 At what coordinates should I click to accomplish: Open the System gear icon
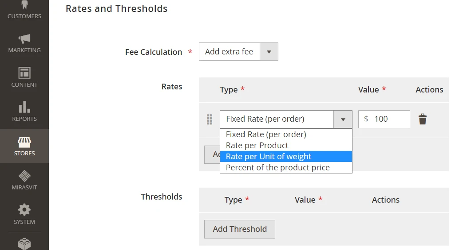coord(24,210)
